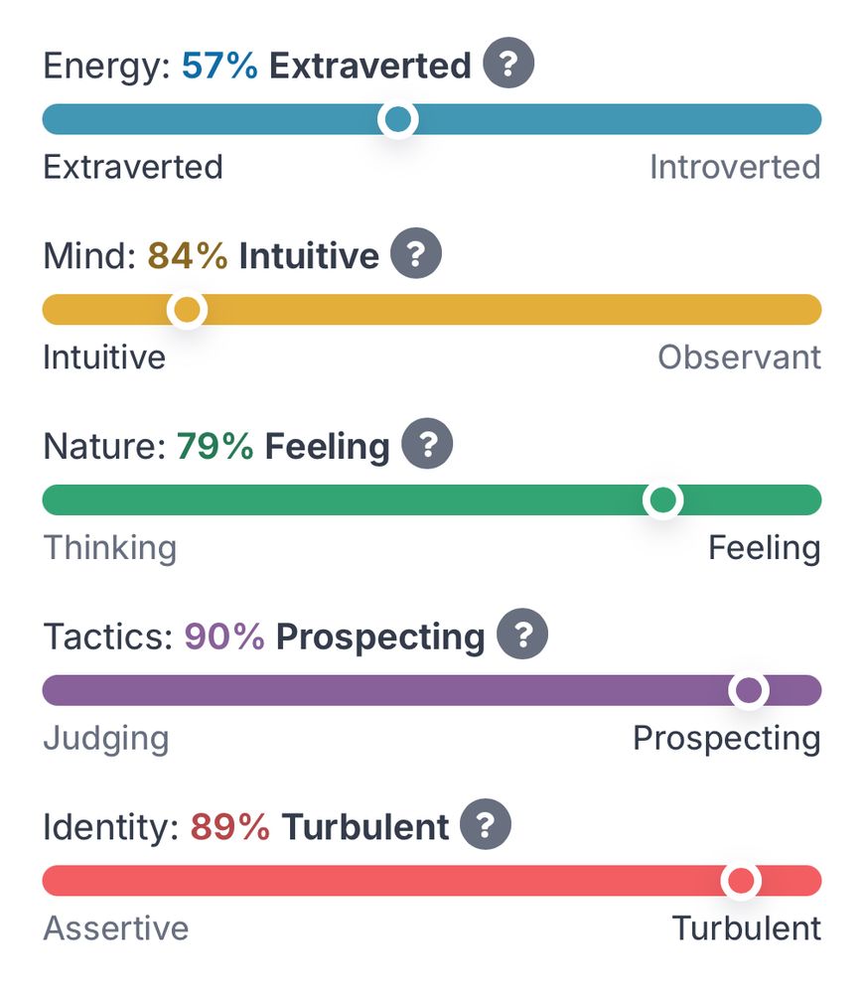Select the Thinking label

click(110, 548)
